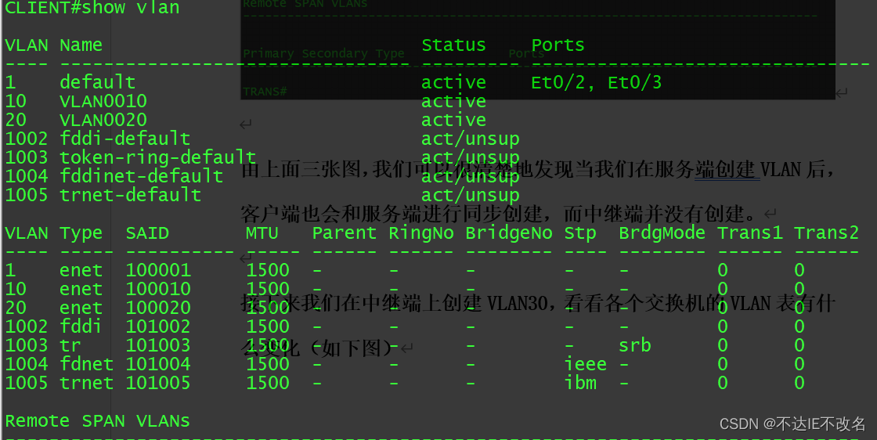This screenshot has width=877, height=440.
Task: Click the CLIENT#show vlan command line
Action: [x=92, y=8]
